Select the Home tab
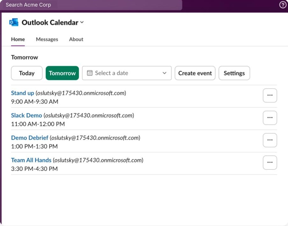The width and height of the screenshot is (288, 226). tap(18, 39)
